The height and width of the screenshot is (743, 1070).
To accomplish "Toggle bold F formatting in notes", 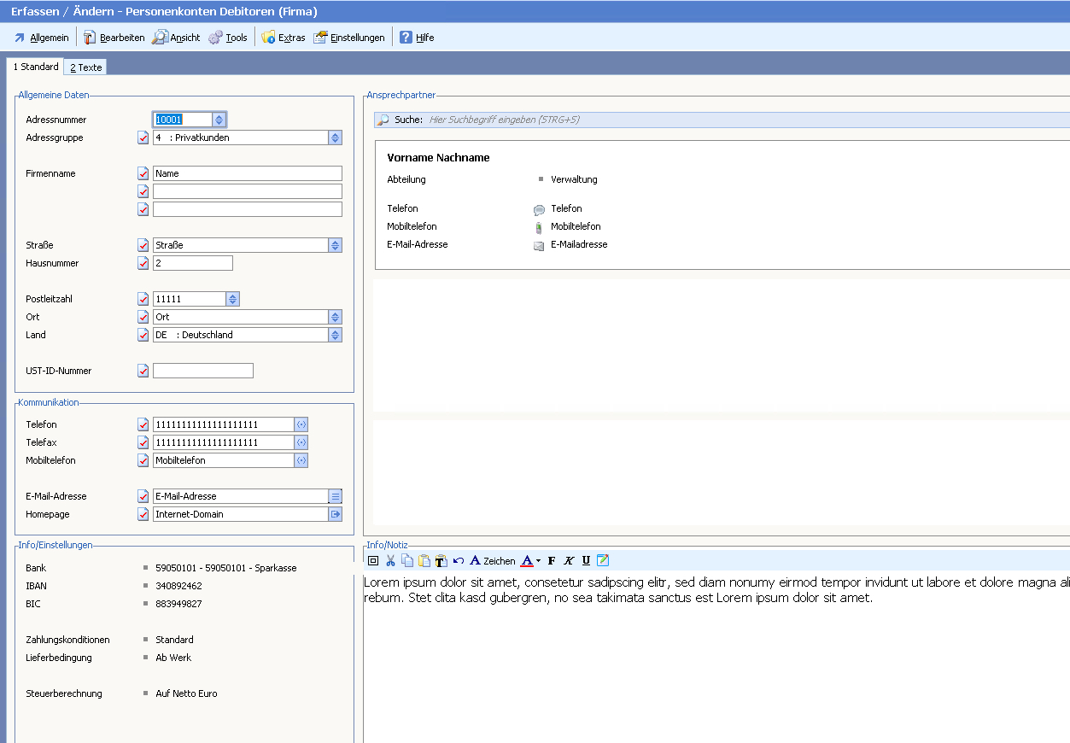I will coord(552,561).
